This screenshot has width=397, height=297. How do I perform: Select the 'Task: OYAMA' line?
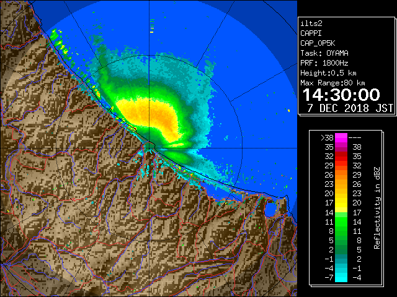(x=324, y=53)
